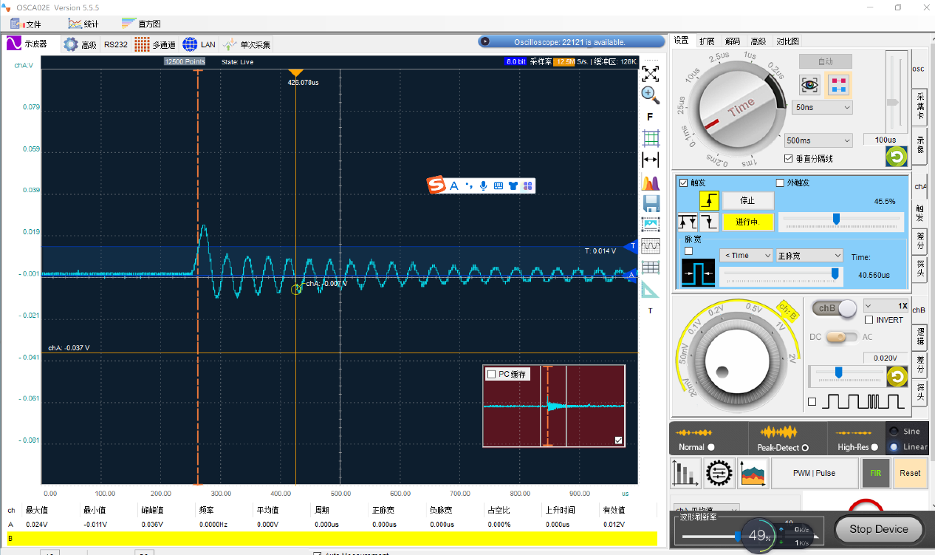Click the Stop Device button

click(878, 529)
